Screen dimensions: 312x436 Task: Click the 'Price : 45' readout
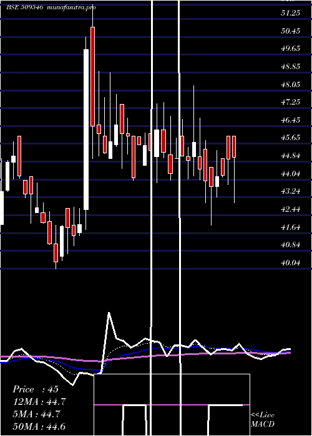coord(36,389)
